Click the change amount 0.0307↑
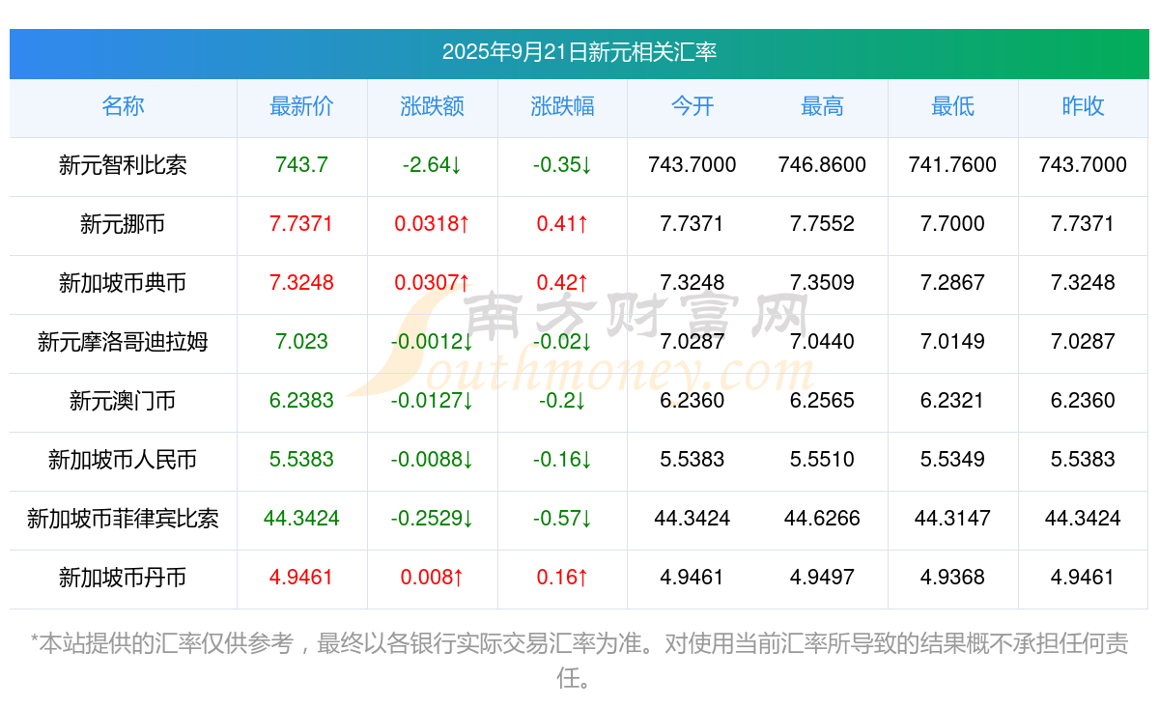The image size is (1159, 708). 432,283
